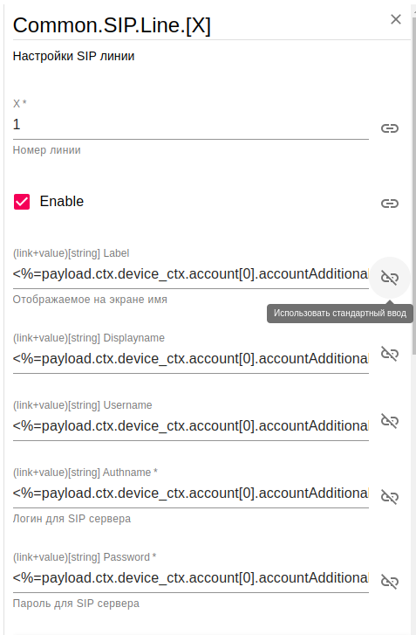This screenshot has width=416, height=635.
Task: Edit the Username template input
Action: pyautogui.click(x=191, y=426)
